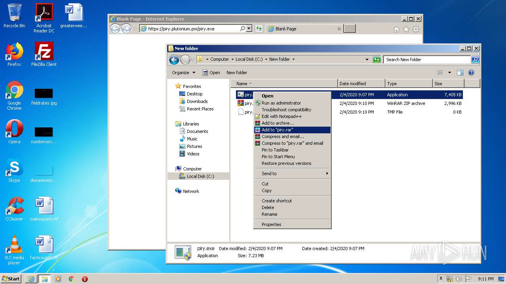Open Send to submenu
The image size is (506, 284).
pos(292,174)
